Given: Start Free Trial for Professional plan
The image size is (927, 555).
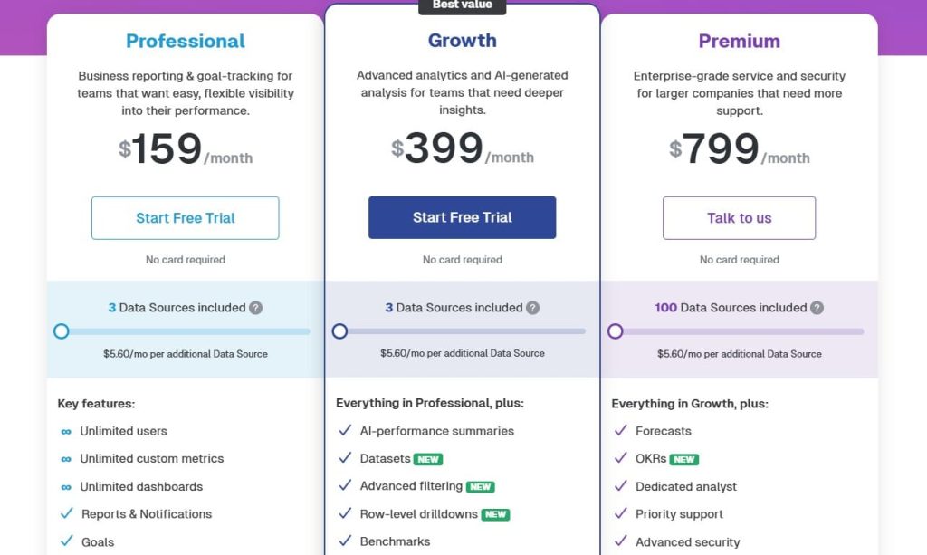Looking at the screenshot, I should pyautogui.click(x=186, y=218).
